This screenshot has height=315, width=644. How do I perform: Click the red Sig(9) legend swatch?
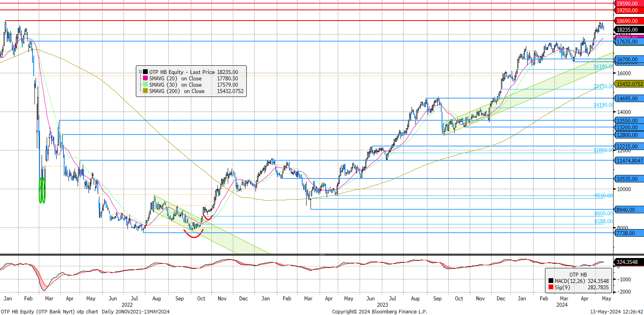tap(551, 287)
